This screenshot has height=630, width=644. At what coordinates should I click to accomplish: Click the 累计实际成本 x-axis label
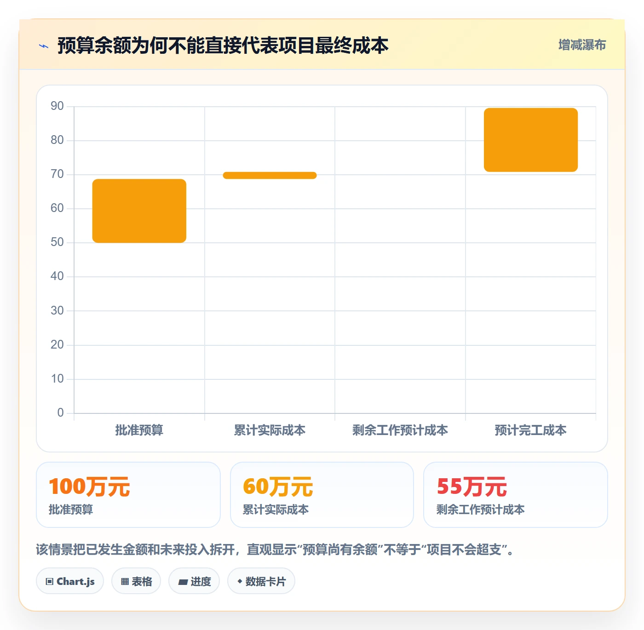tap(270, 430)
